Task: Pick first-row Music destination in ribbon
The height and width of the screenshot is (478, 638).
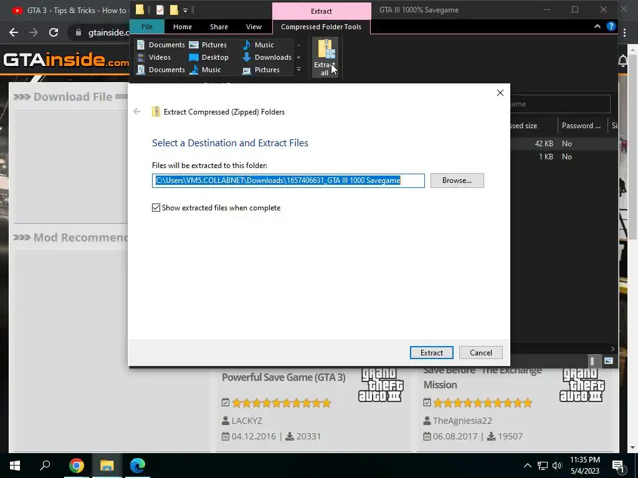Action: pyautogui.click(x=259, y=45)
